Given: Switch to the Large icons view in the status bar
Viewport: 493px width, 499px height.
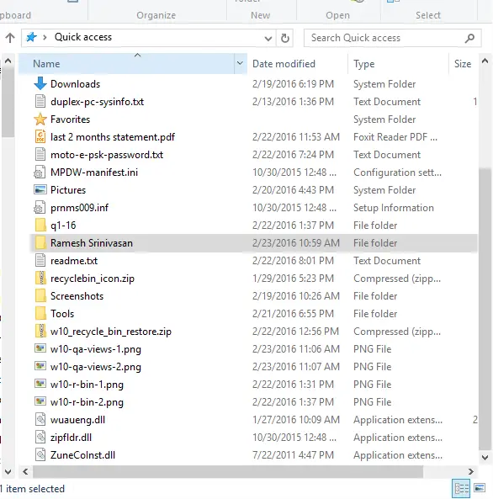Looking at the screenshot, I should (x=480, y=487).
